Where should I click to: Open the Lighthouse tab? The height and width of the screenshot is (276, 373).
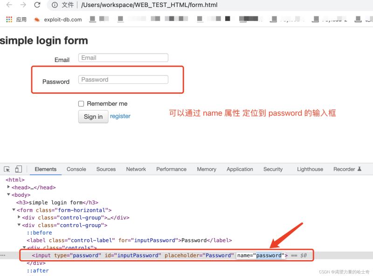pos(310,169)
